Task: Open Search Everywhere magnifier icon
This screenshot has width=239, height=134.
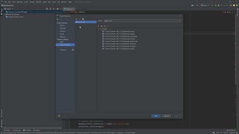Action: pos(231,5)
